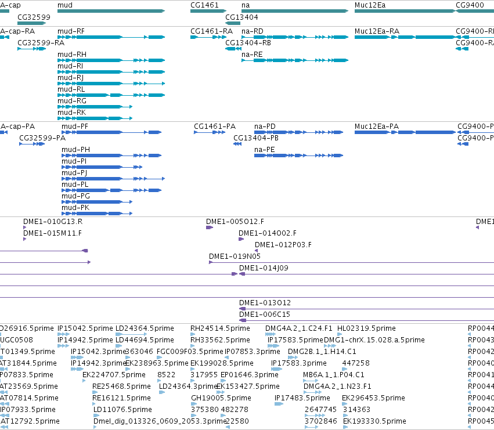
Task: Select the A-cap-PA protein label
Action: 17,127
